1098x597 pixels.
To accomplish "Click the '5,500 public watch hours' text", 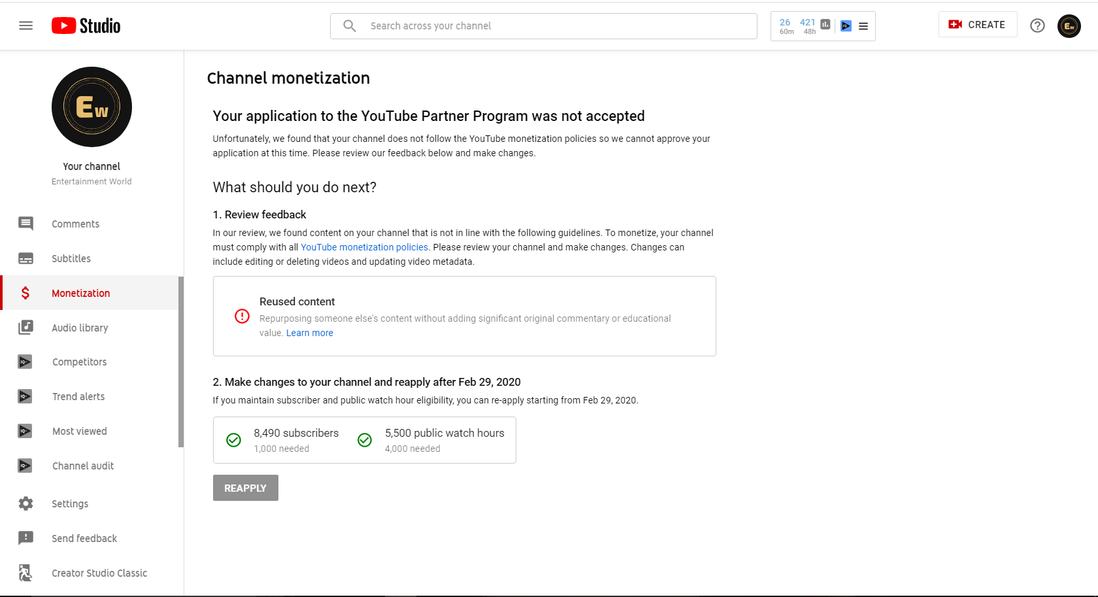I will tap(444, 433).
